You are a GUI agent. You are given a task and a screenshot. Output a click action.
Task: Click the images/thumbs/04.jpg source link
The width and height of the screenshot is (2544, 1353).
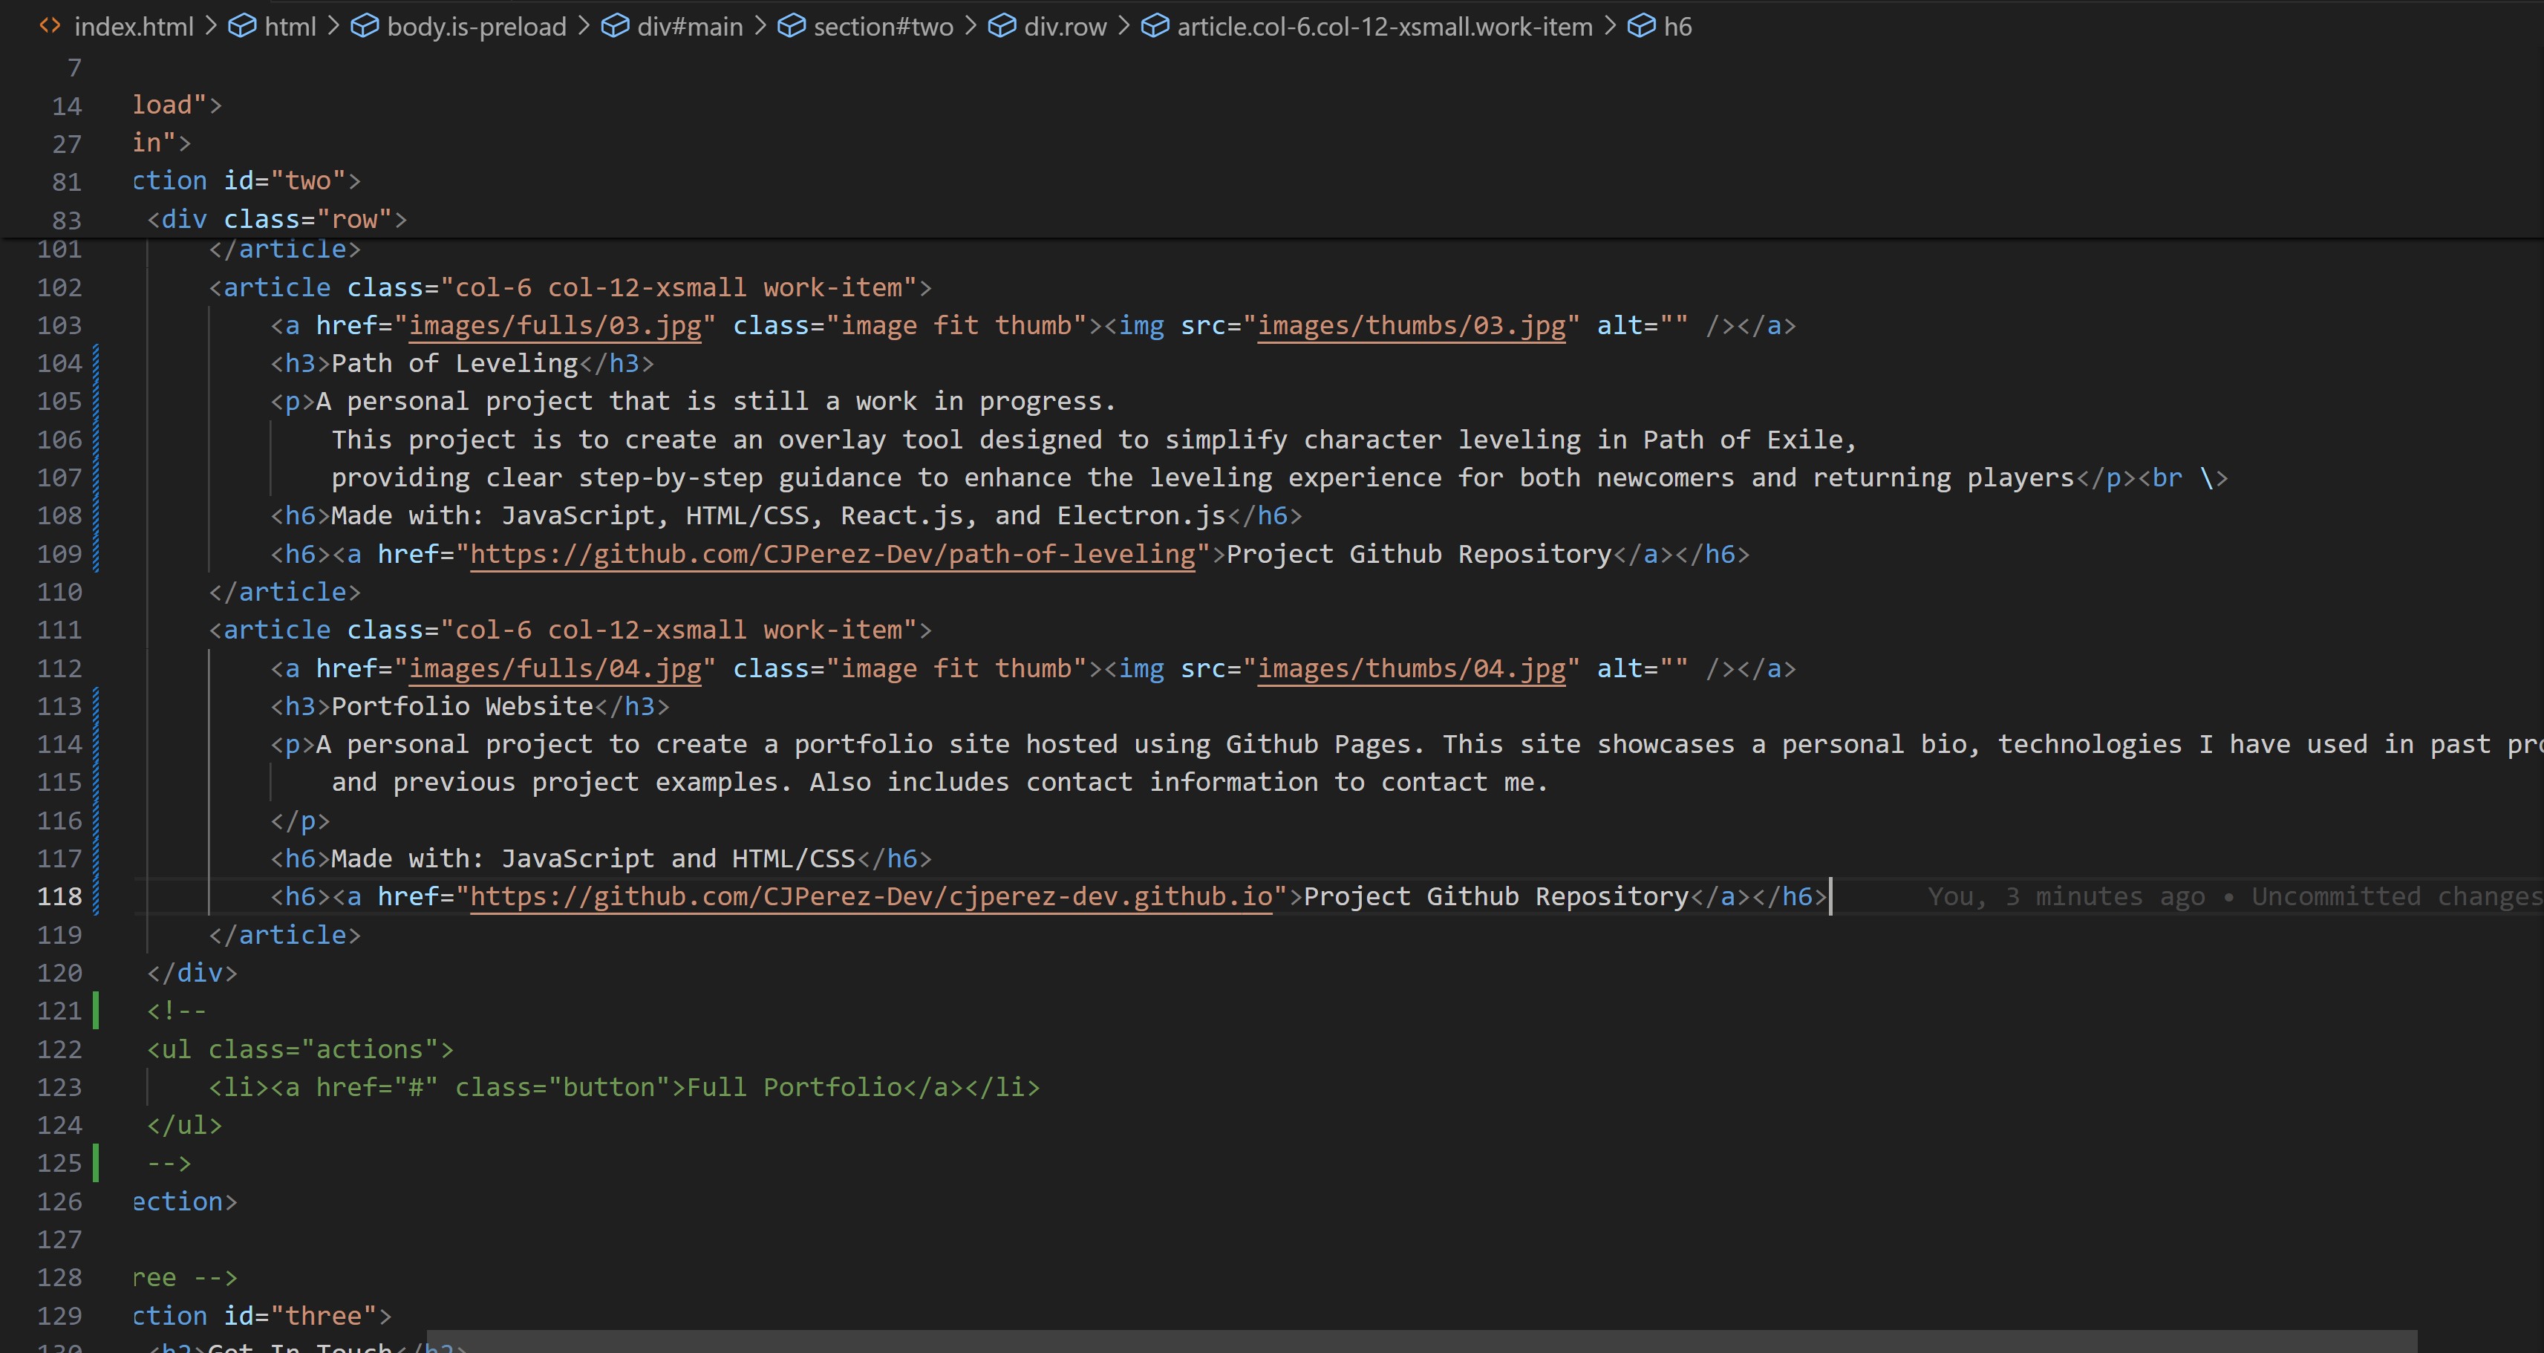[x=1412, y=668]
